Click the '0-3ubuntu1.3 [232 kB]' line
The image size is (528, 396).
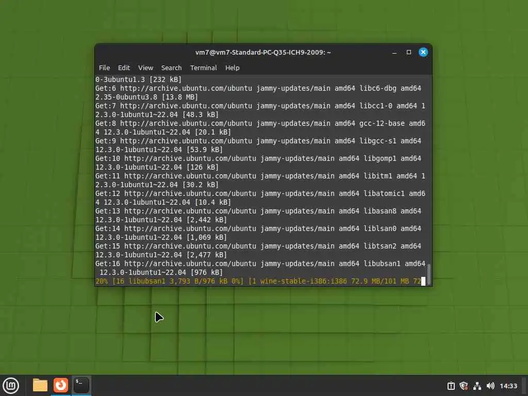click(x=138, y=79)
